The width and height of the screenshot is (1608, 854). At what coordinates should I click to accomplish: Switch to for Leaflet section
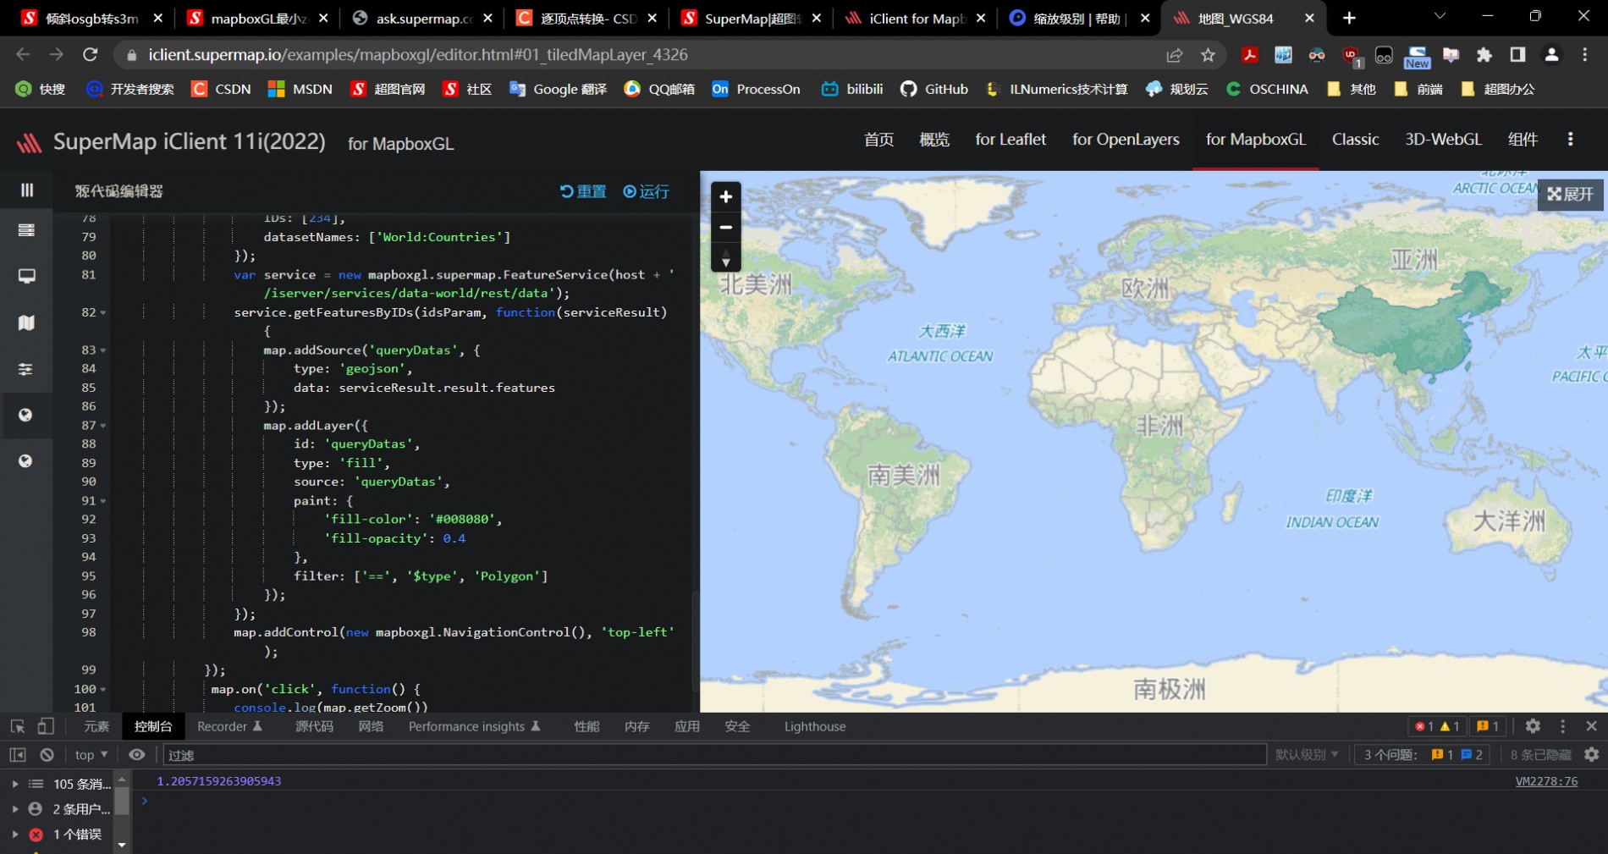(x=1011, y=140)
